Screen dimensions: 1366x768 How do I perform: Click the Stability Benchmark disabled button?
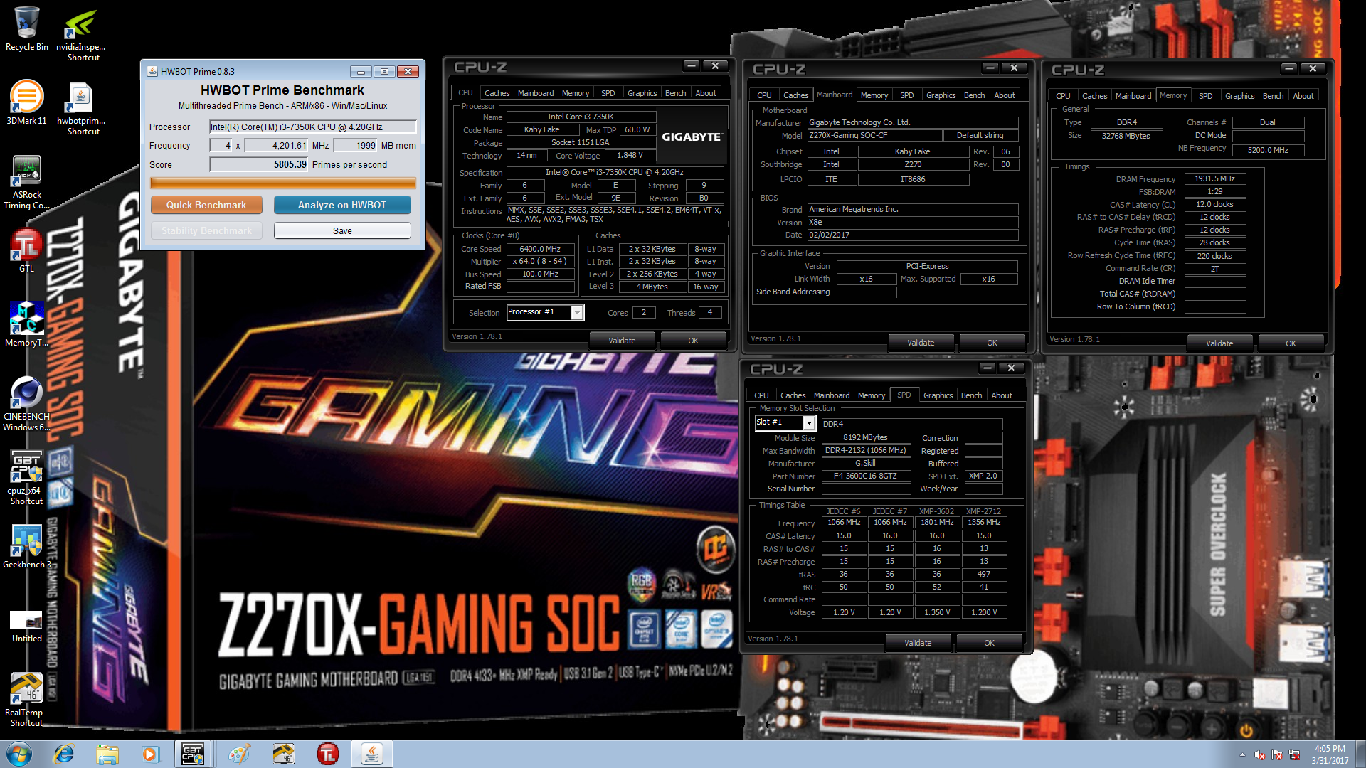point(206,230)
